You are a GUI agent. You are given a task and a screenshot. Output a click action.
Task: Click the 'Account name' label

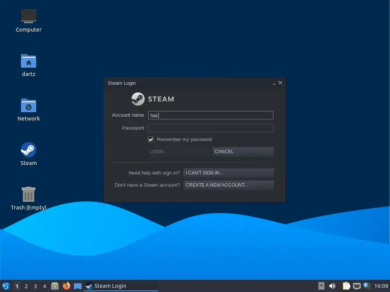(x=128, y=115)
